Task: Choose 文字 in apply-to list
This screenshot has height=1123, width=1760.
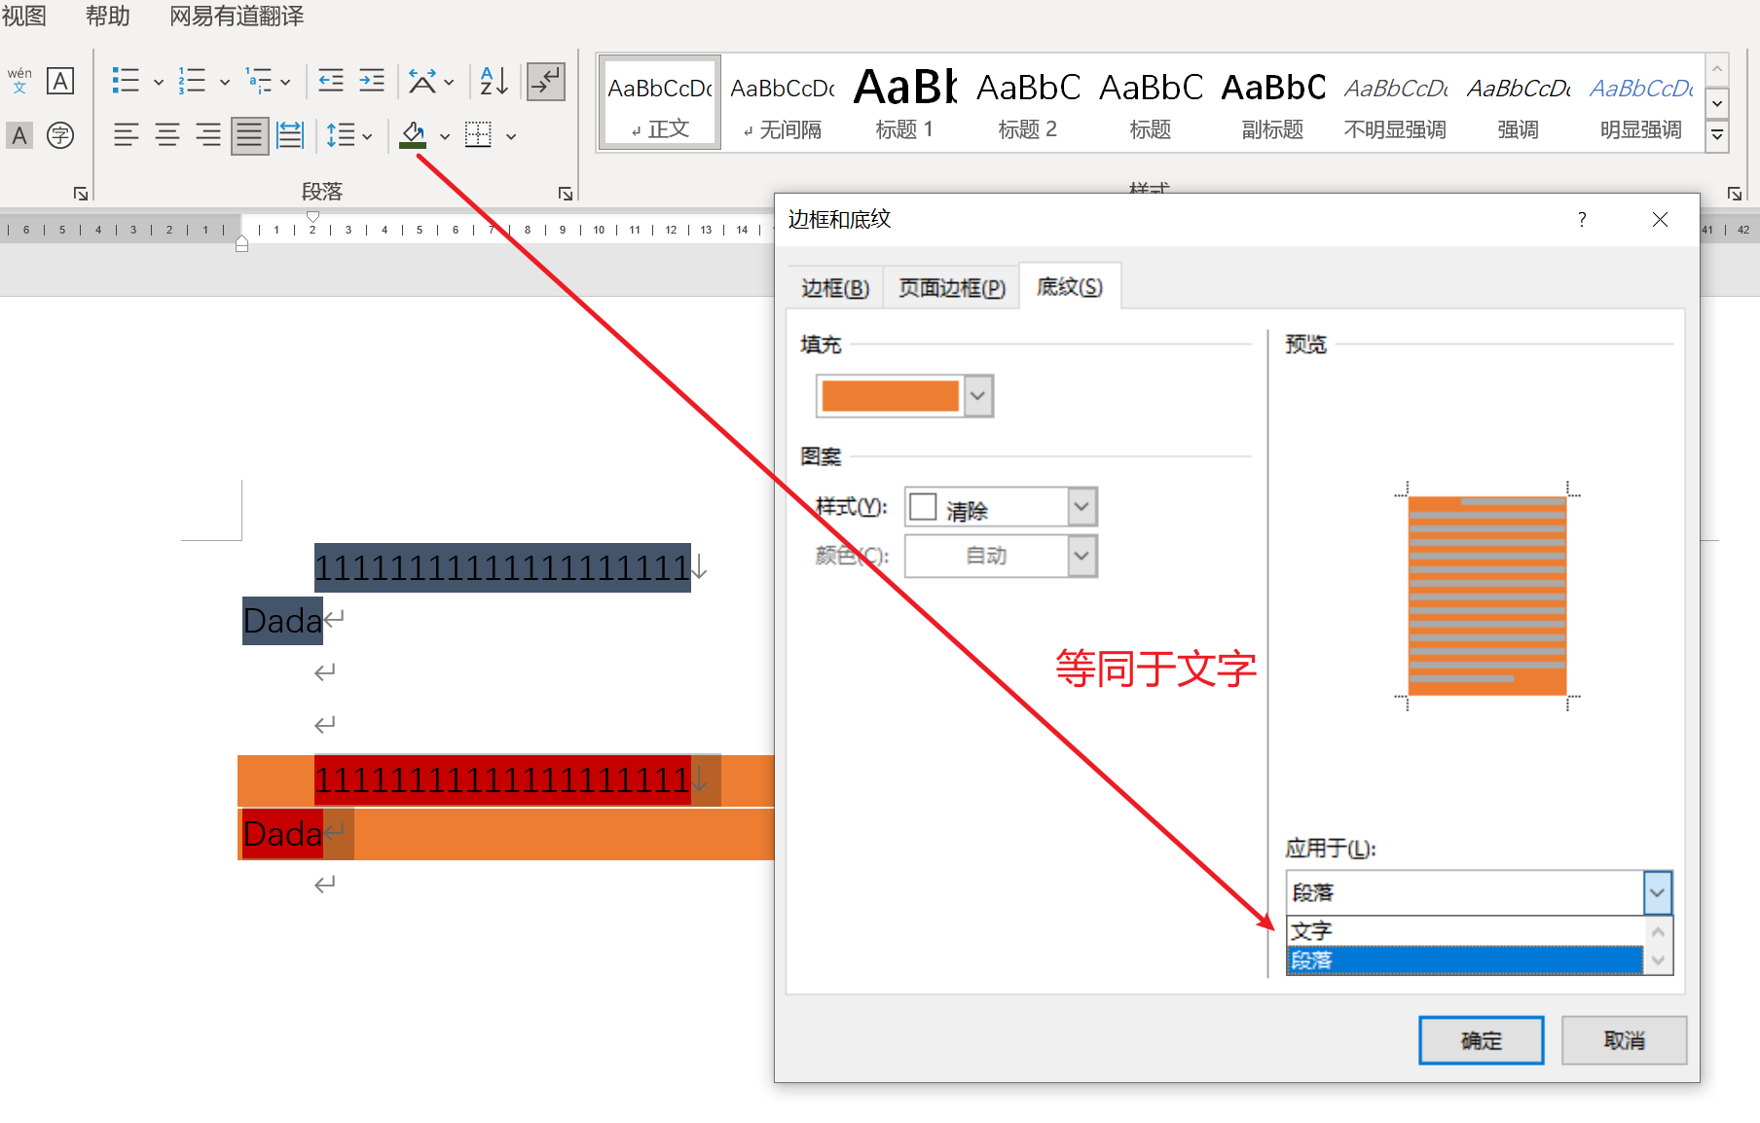Action: coord(1465,930)
